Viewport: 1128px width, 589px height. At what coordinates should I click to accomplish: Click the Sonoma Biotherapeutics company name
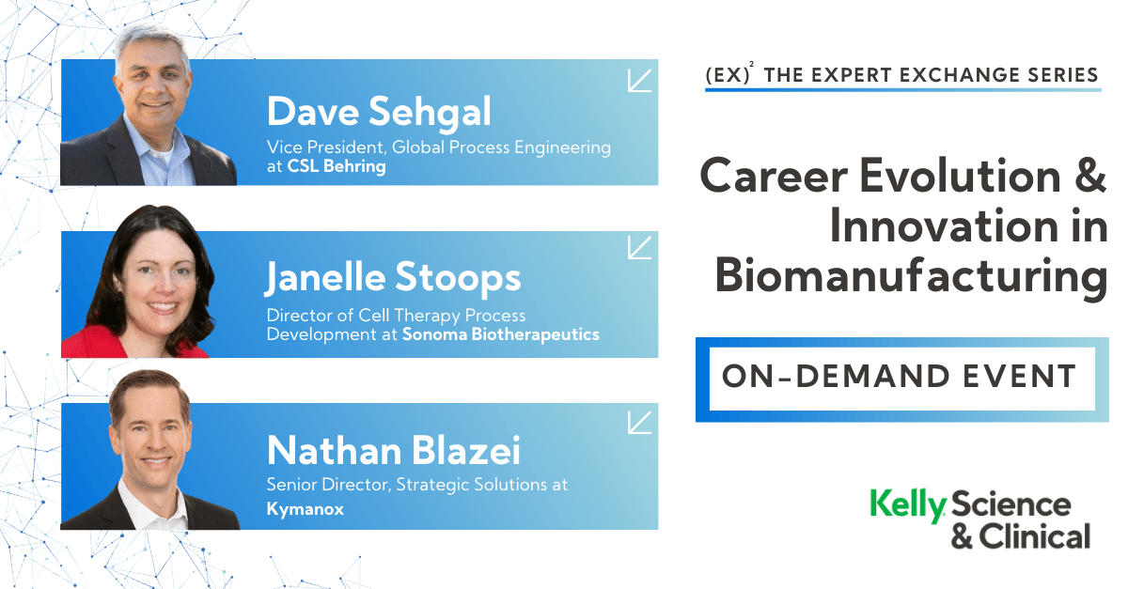tap(500, 333)
